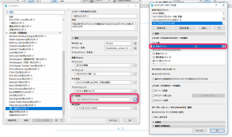This screenshot has width=232, height=137.
Task: Select SAVEに最適化 preset
Action: [x=187, y=13]
